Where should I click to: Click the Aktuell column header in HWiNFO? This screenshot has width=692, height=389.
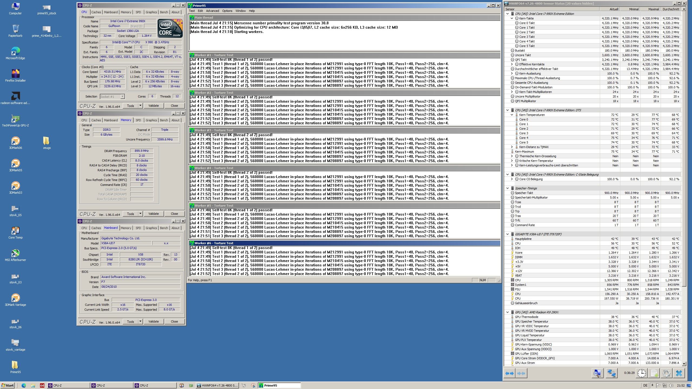(610, 9)
